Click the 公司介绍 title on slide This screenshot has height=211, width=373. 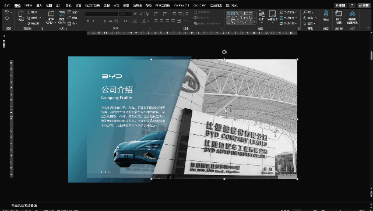[117, 90]
